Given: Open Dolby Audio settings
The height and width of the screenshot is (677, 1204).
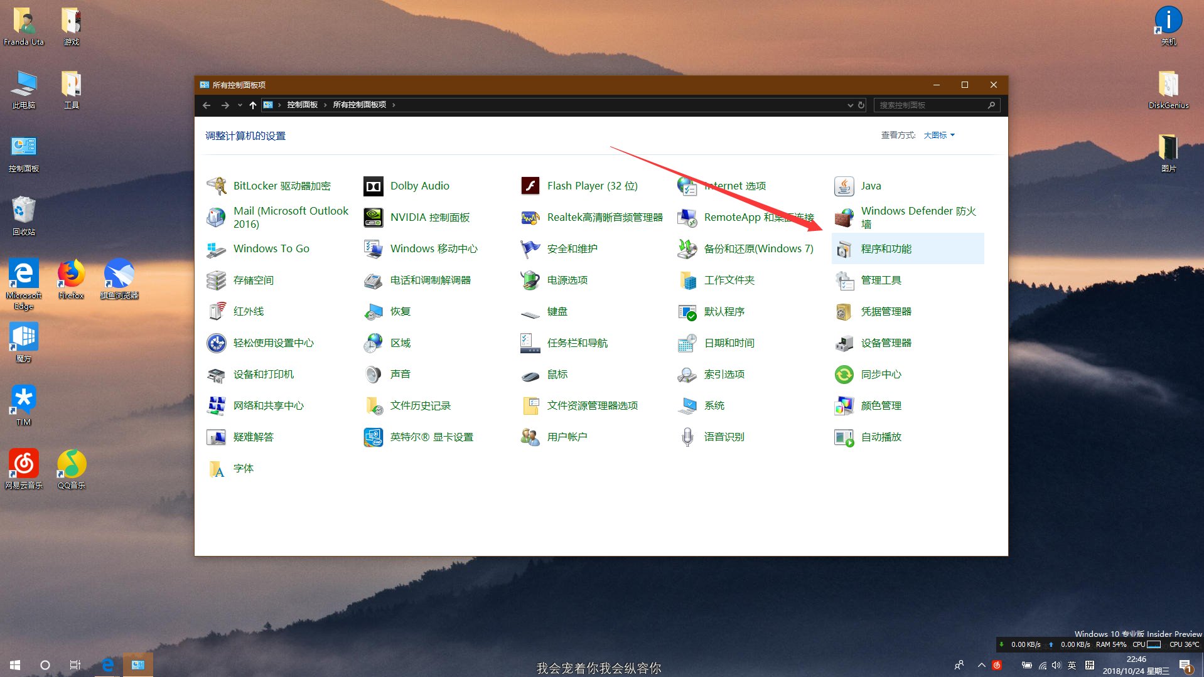Looking at the screenshot, I should 419,186.
